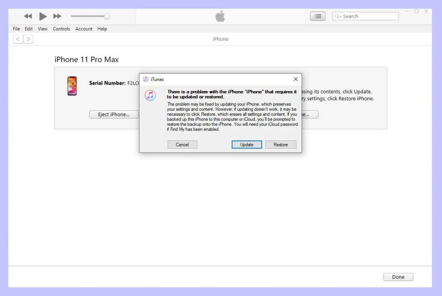Click the Done button
Image resolution: width=442 pixels, height=296 pixels.
click(x=399, y=277)
